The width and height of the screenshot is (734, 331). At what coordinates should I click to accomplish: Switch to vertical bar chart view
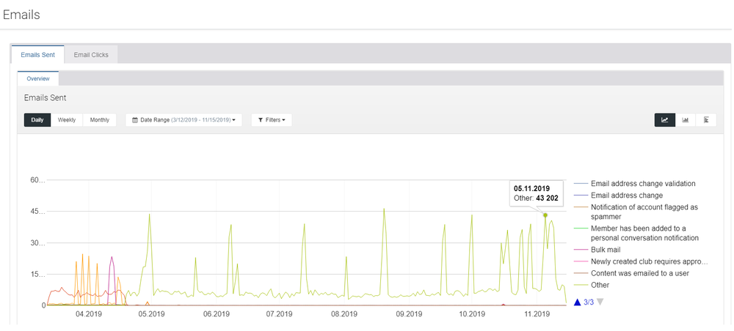[x=685, y=120]
